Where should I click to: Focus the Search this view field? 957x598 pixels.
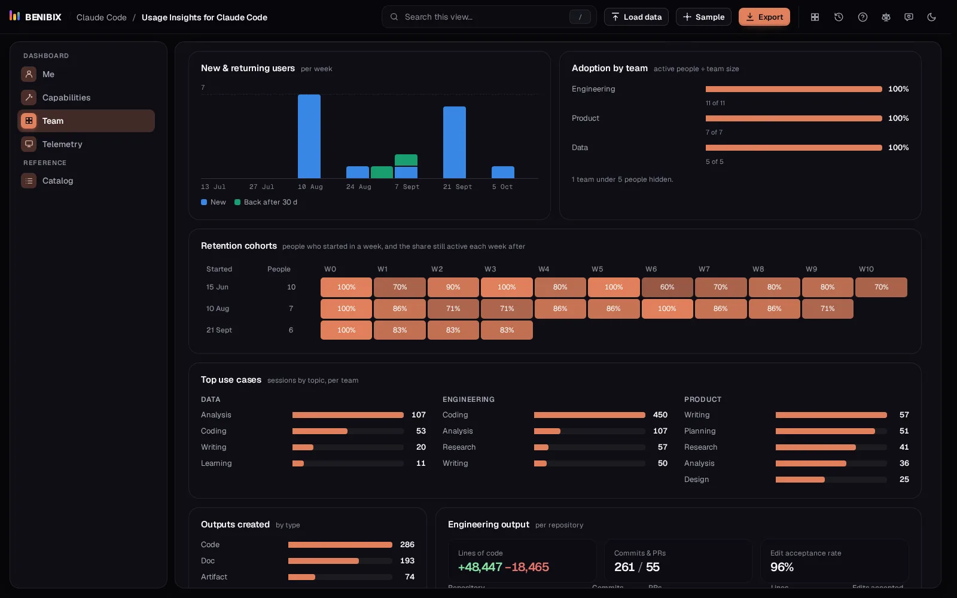tap(489, 17)
